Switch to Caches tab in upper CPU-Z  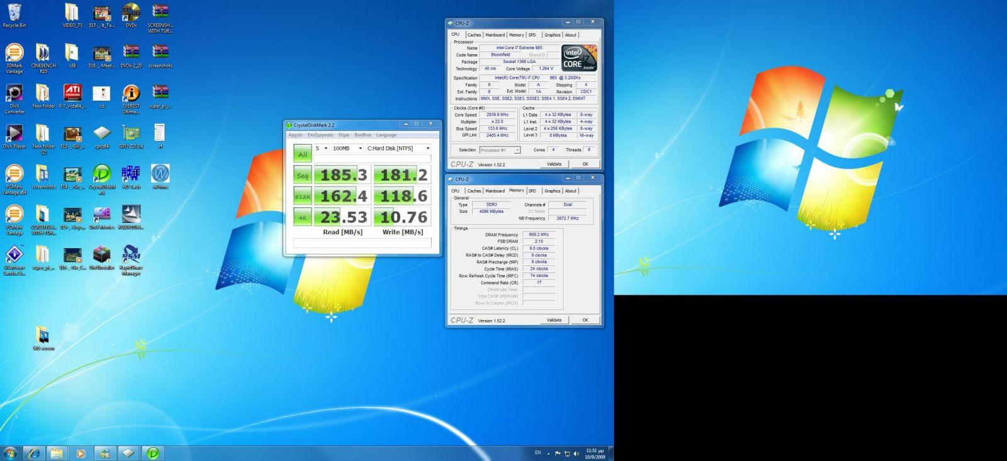coord(474,35)
